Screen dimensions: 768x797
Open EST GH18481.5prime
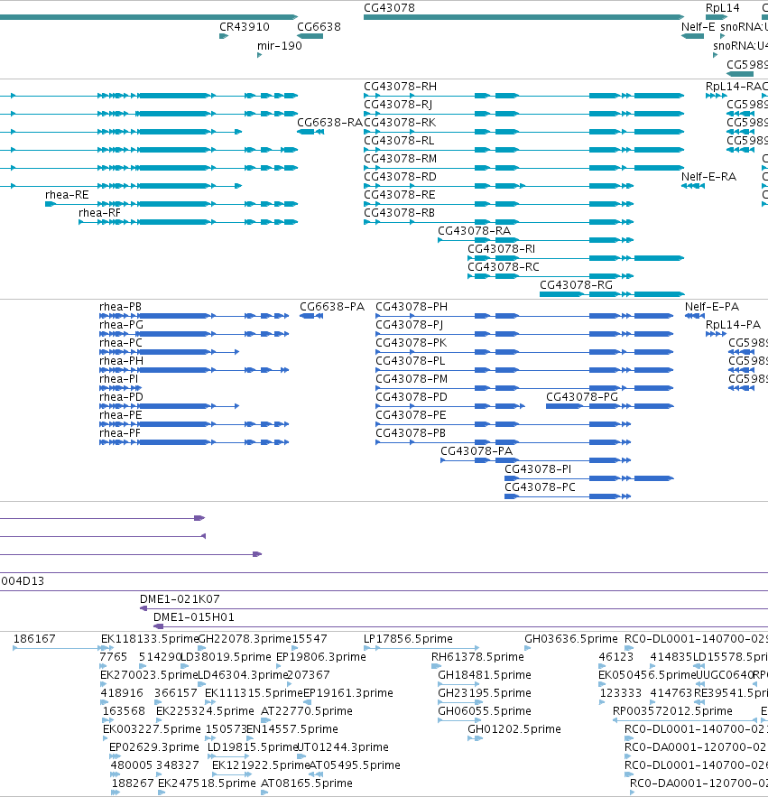pos(459,684)
